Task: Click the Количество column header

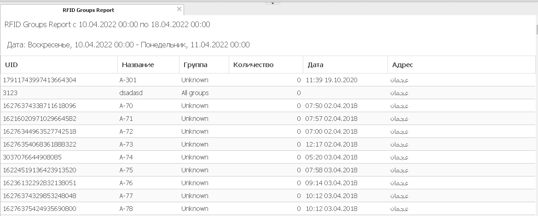Action: (253, 65)
